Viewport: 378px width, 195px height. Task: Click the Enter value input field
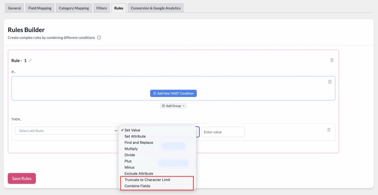tap(223, 132)
